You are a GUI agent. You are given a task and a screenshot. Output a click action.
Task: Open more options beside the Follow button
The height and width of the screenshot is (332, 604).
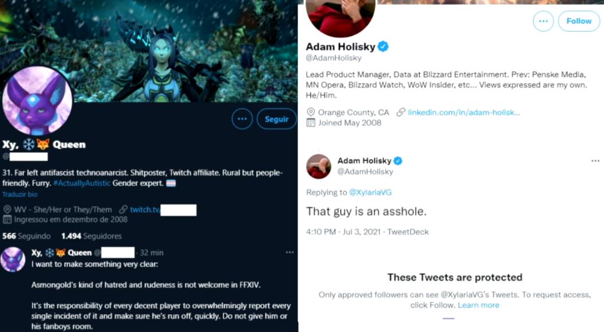click(543, 21)
